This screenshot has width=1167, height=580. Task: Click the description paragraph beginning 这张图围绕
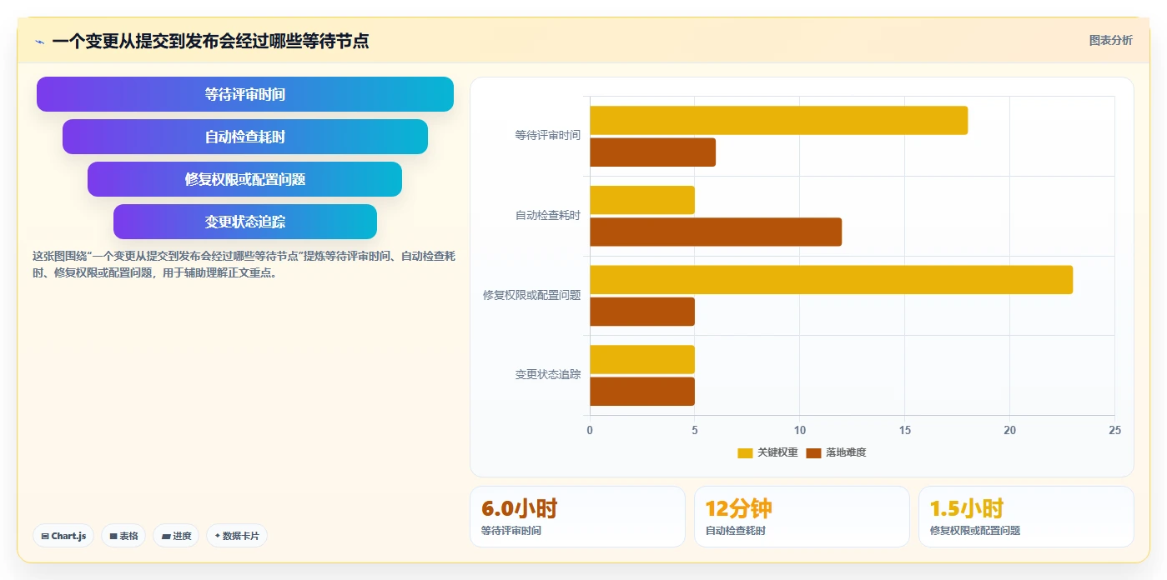[x=244, y=264]
